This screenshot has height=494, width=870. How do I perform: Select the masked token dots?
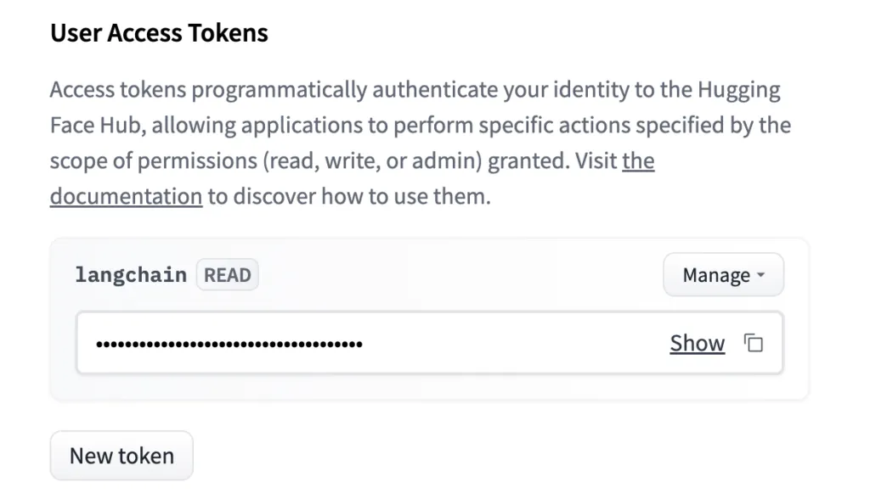tap(229, 345)
